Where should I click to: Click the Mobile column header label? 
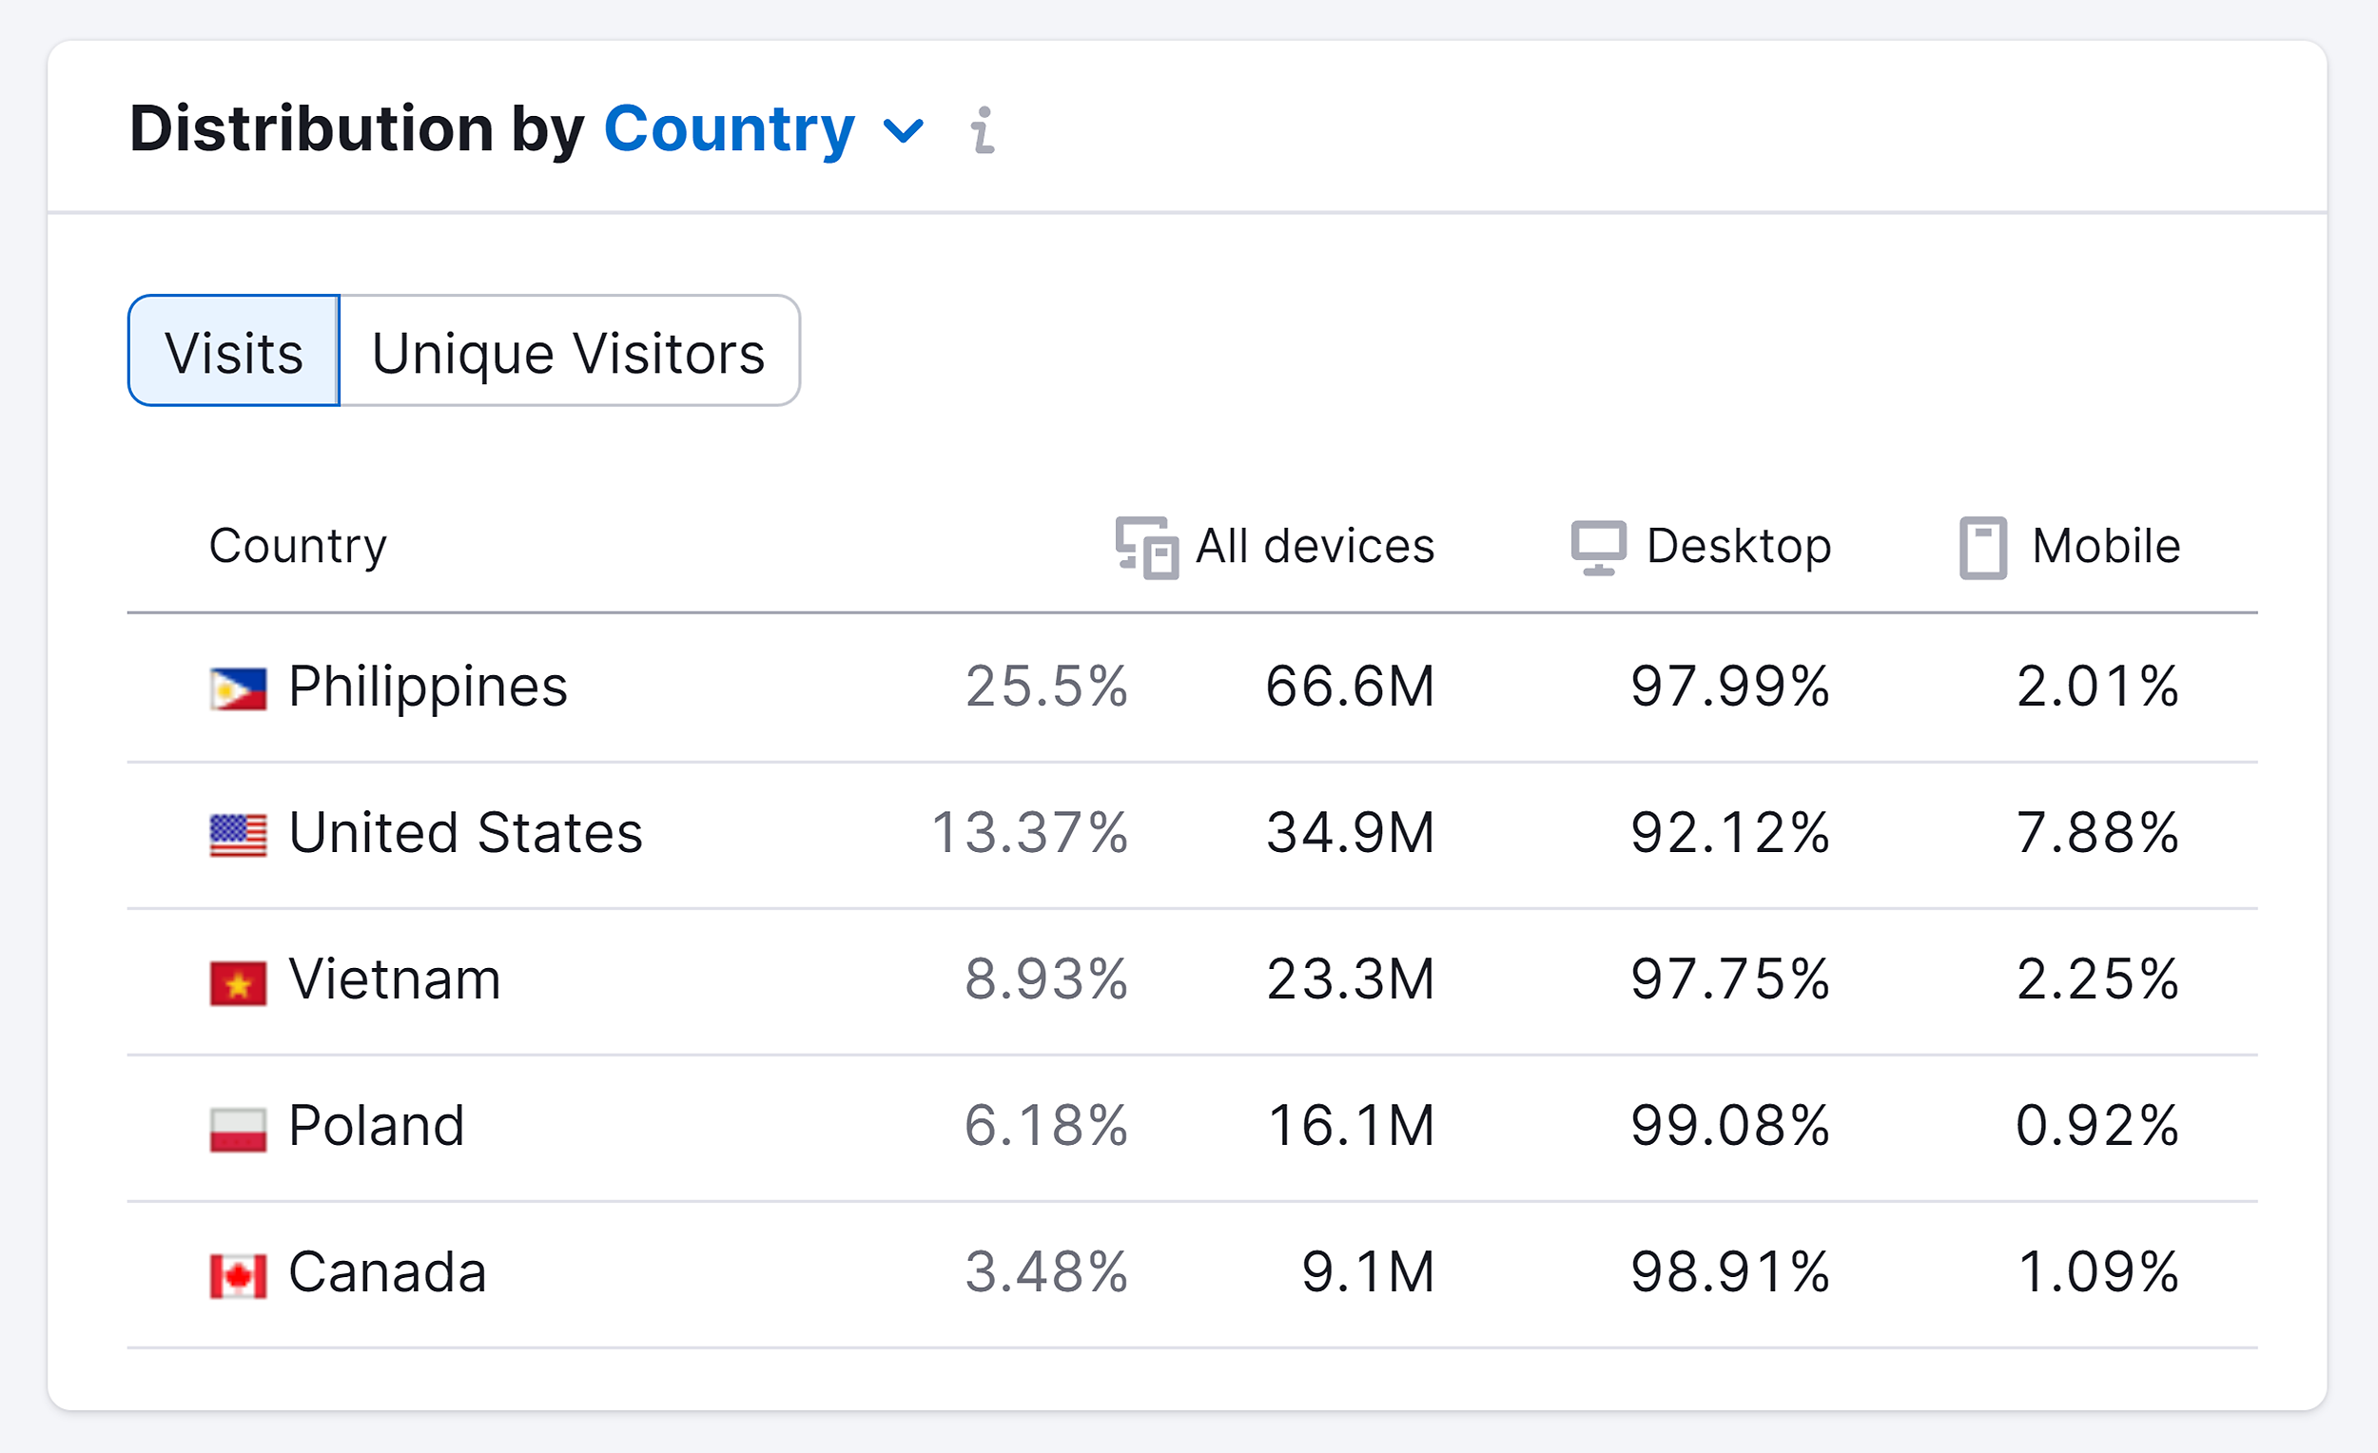(x=2106, y=545)
